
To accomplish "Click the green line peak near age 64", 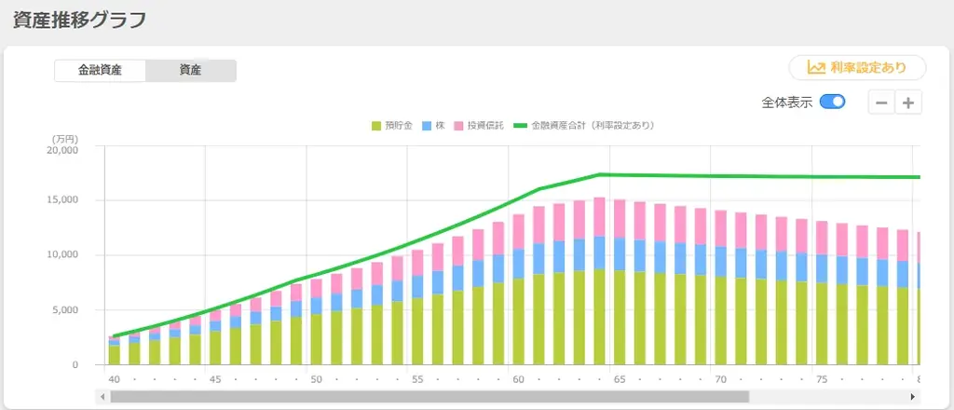I will (599, 174).
